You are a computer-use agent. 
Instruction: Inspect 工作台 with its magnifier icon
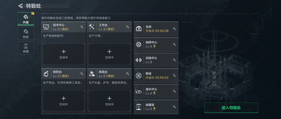pyautogui.click(x=127, y=27)
